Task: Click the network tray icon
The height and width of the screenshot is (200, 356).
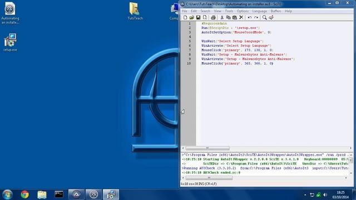Action: [312, 195]
